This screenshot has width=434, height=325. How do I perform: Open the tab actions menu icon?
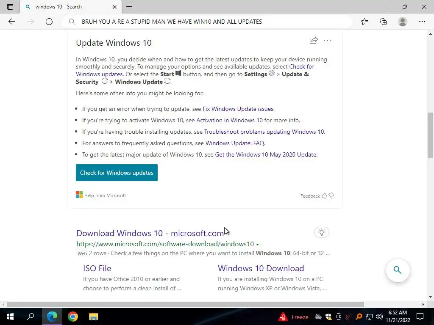(x=10, y=7)
